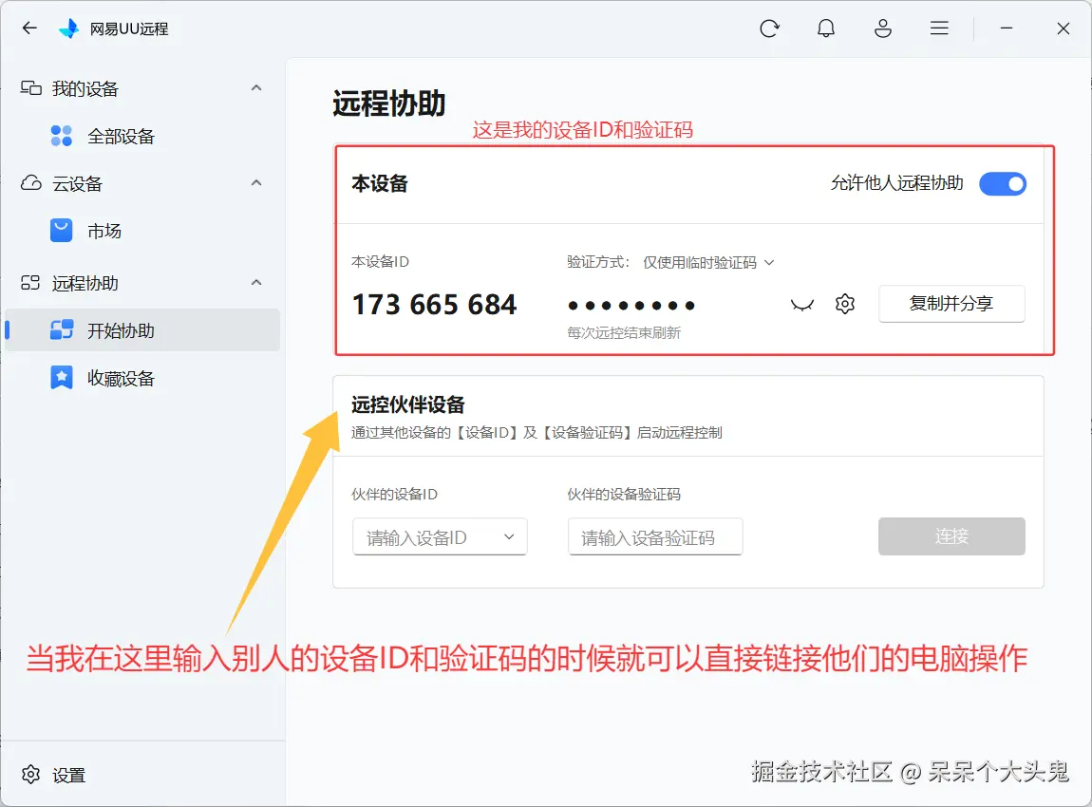This screenshot has width=1092, height=807.
Task: Select 全部设备 in sidebar
Action: pyautogui.click(x=142, y=136)
